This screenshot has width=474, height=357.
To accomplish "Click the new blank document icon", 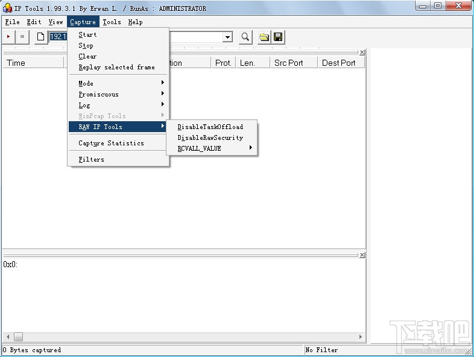I will 40,37.
